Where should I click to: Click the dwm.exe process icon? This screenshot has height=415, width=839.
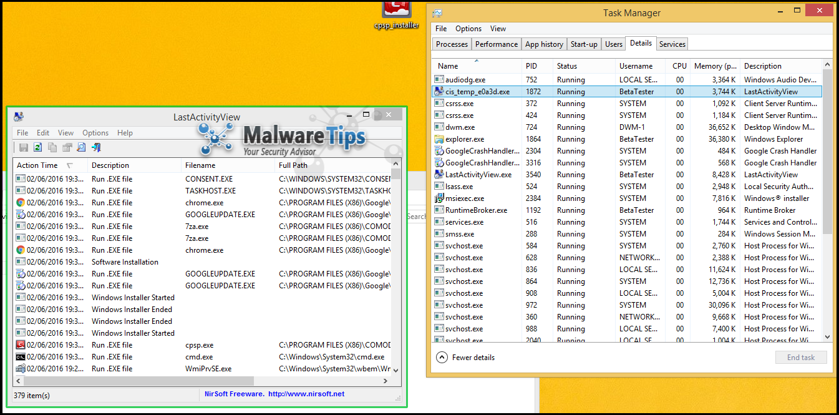[439, 127]
